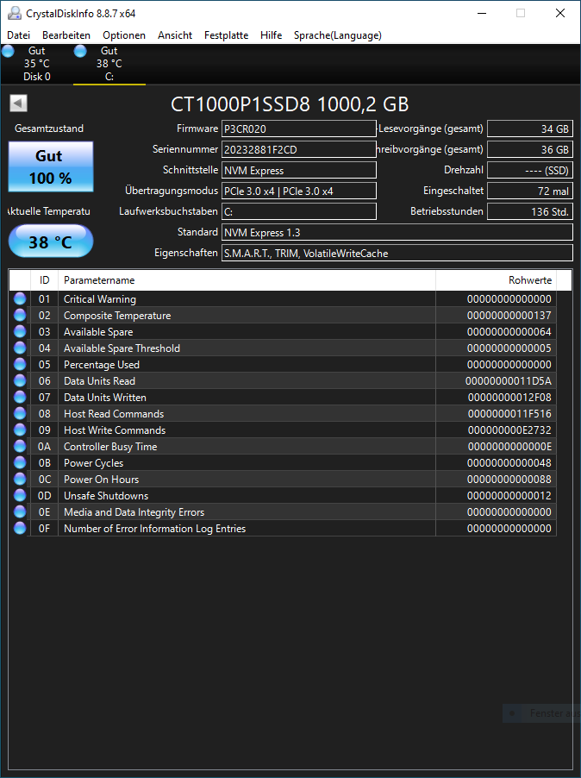Screen dimensions: 581x778
Task: Click status orb for Available Spare Threshold row
Action: [x=20, y=348]
